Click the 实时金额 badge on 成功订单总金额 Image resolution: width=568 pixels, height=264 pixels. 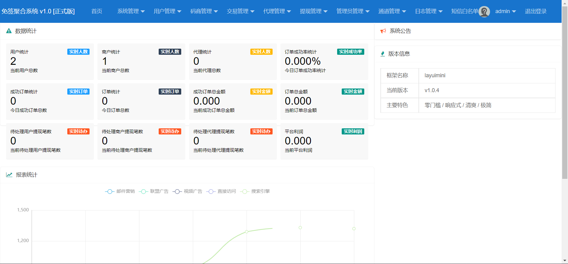(x=261, y=92)
